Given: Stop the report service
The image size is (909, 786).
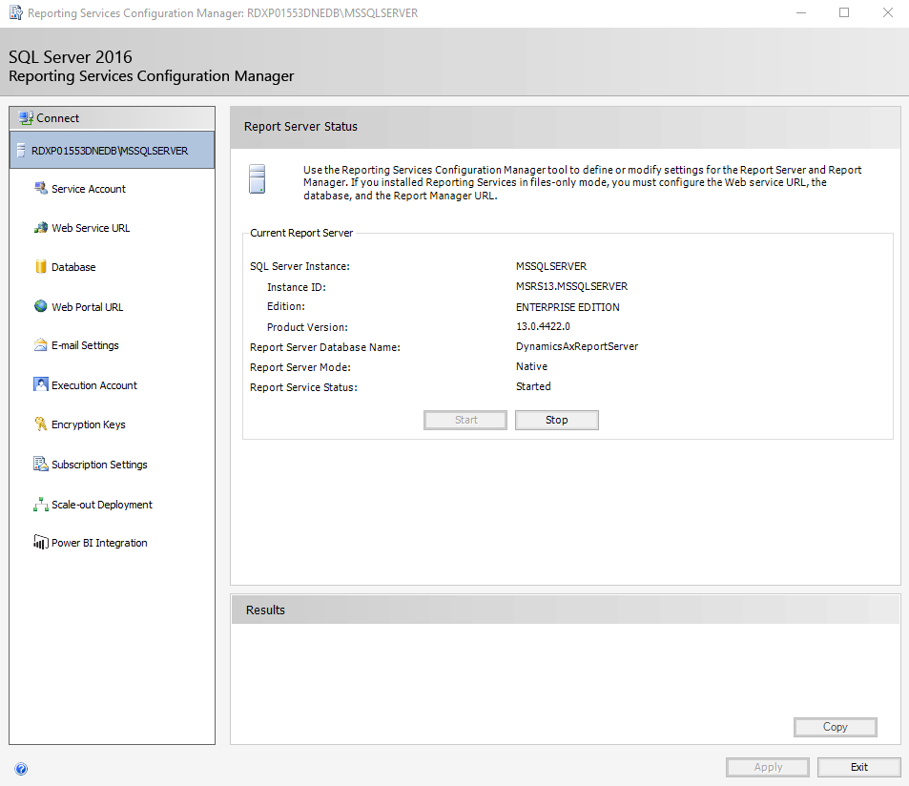Looking at the screenshot, I should [556, 420].
